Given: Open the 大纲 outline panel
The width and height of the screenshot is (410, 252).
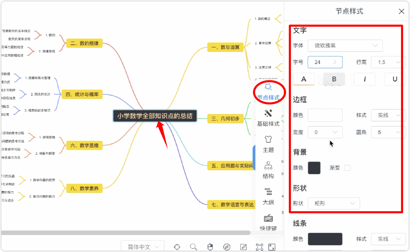Looking at the screenshot, I should pos(268,197).
